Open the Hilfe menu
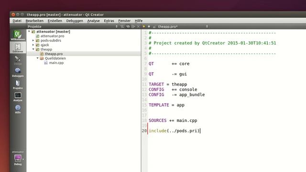This screenshot has width=306, height=172. [139, 21]
